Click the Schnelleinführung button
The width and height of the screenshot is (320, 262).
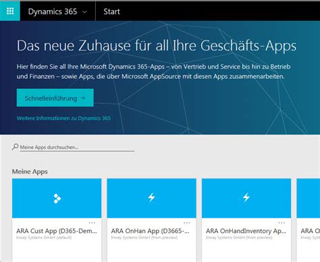pos(55,98)
